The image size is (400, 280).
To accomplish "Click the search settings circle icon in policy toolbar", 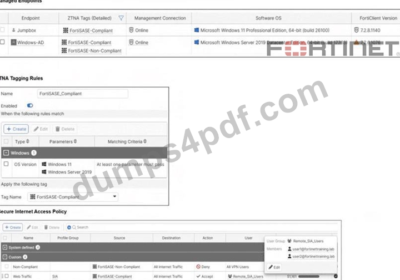I will click(69, 227).
